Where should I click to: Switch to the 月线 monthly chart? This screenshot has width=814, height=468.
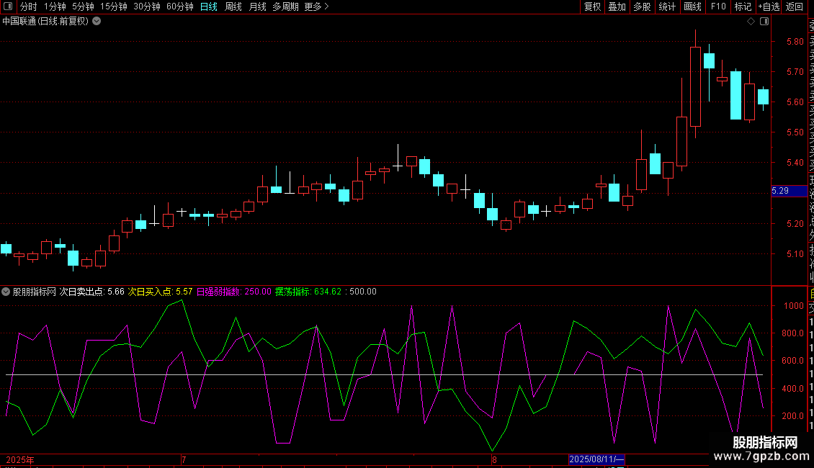pyautogui.click(x=257, y=6)
